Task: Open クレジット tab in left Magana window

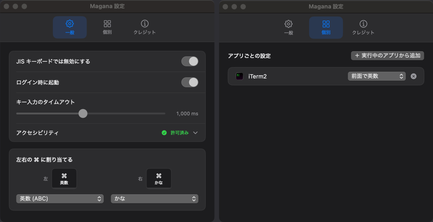Action: (145, 27)
